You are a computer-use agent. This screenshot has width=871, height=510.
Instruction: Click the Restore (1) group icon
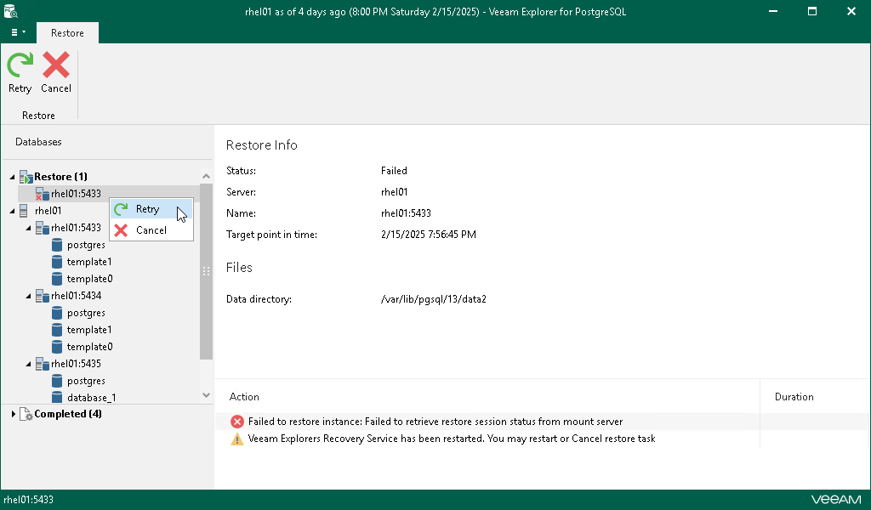coord(26,177)
